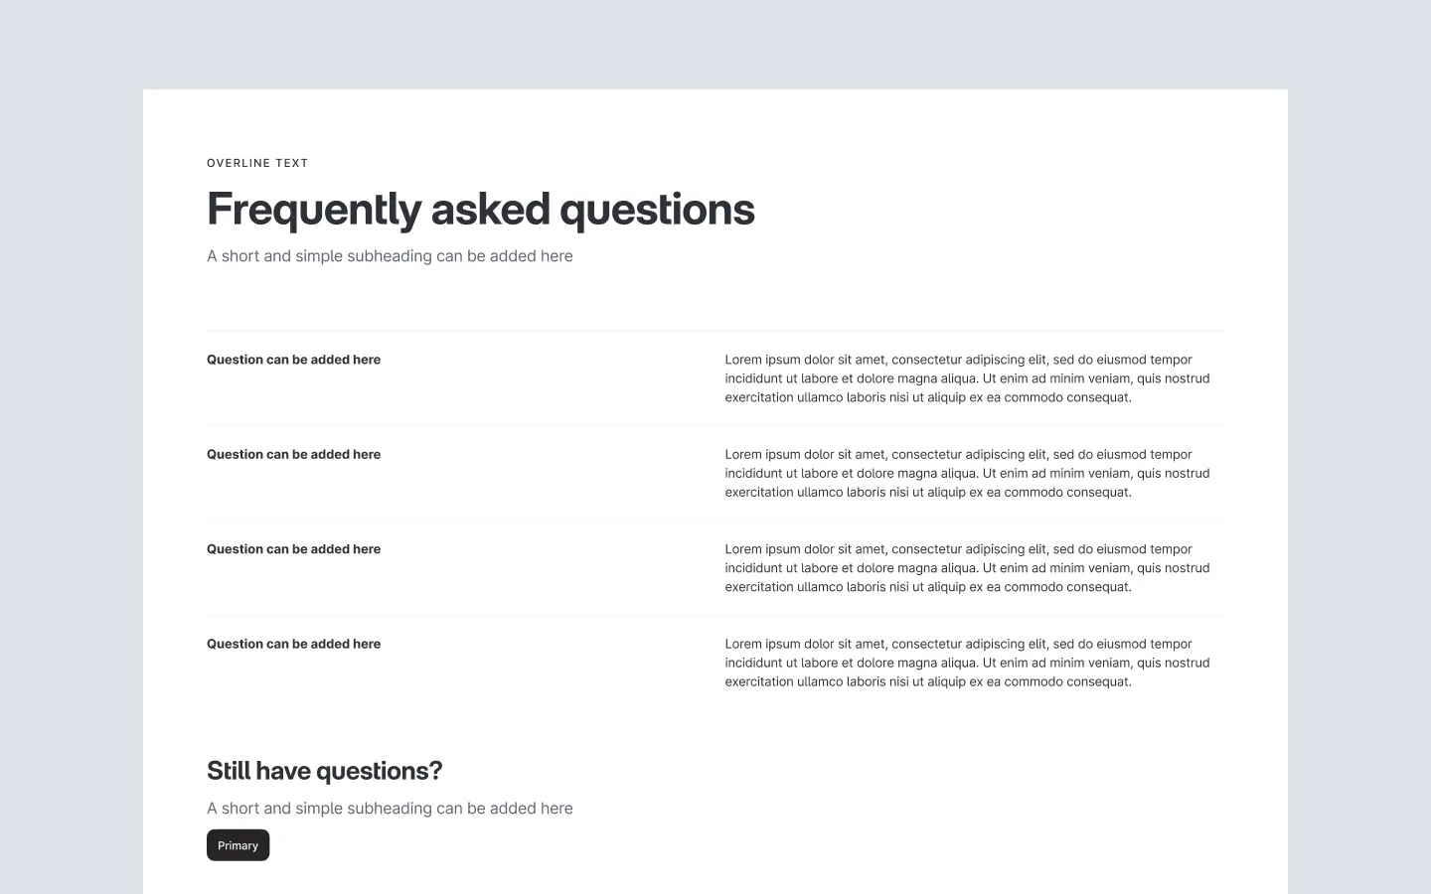This screenshot has width=1431, height=894.
Task: Click the "Still have questions?" heading
Action: coord(324,770)
